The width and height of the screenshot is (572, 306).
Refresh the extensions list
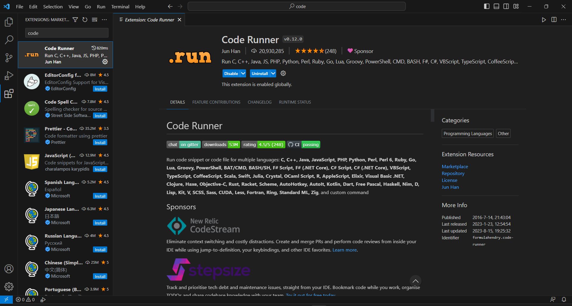(x=85, y=20)
